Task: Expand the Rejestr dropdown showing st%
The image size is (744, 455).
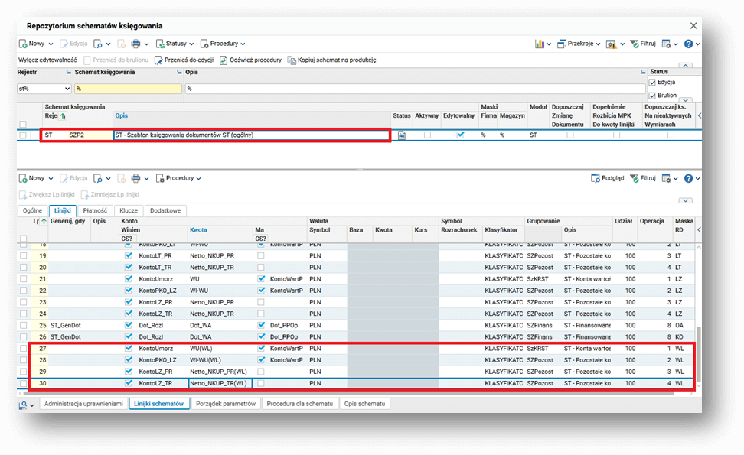Action: pos(66,89)
